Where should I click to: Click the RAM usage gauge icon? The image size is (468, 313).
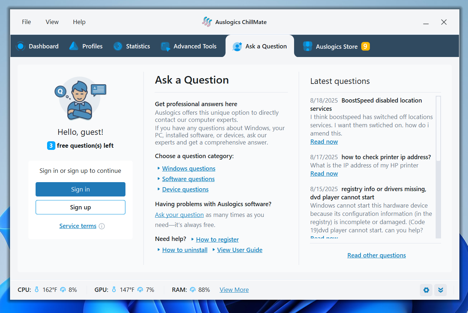193,289
